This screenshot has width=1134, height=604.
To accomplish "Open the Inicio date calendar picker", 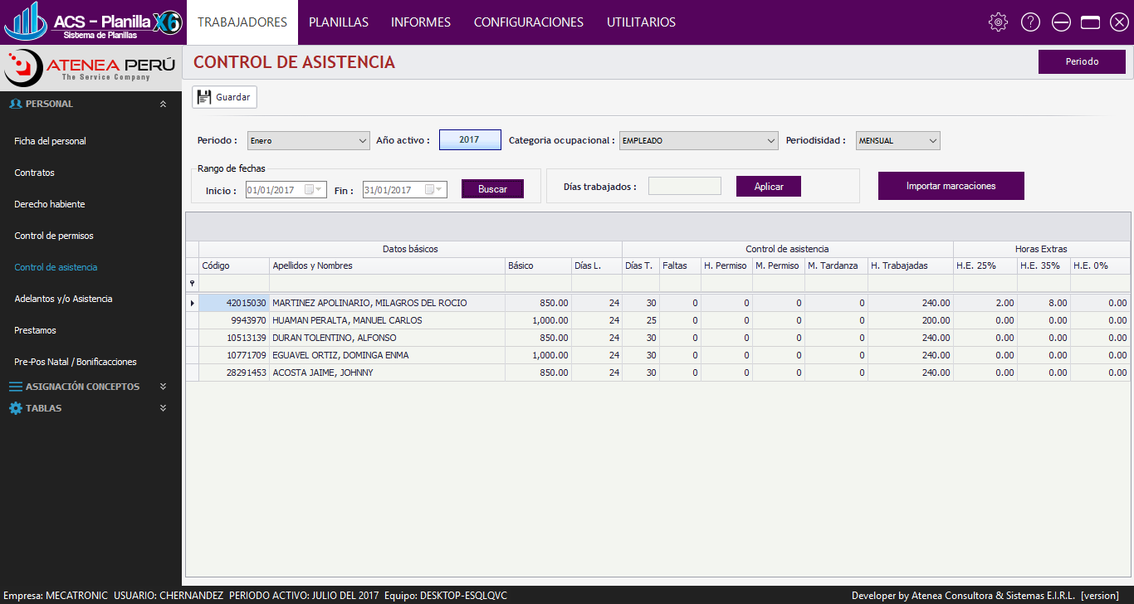I will pyautogui.click(x=314, y=190).
